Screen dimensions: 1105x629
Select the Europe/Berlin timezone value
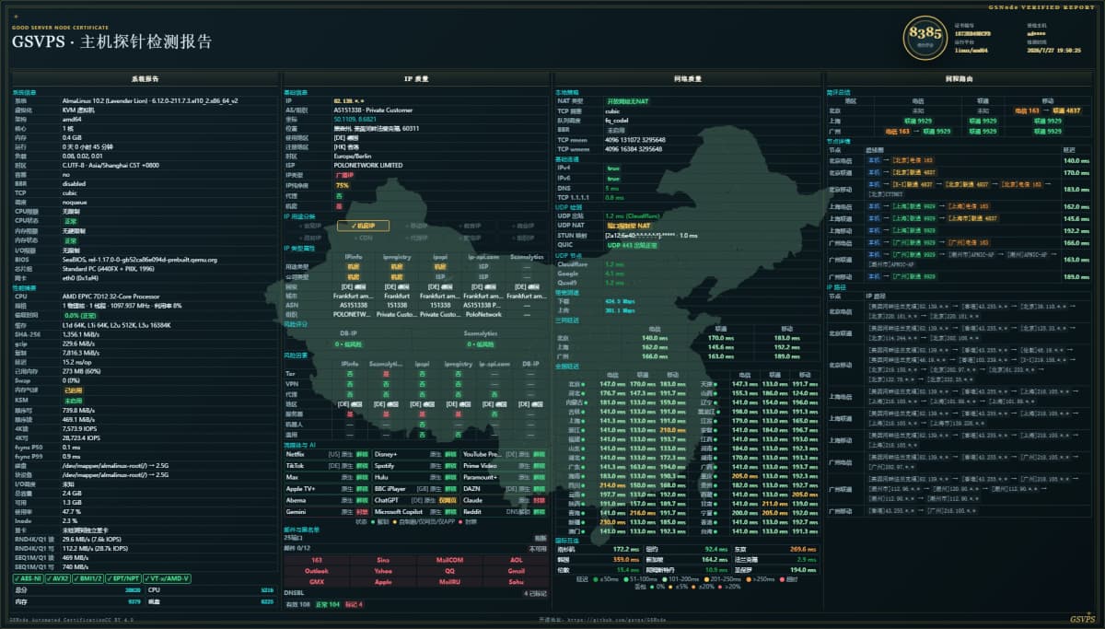[354, 156]
